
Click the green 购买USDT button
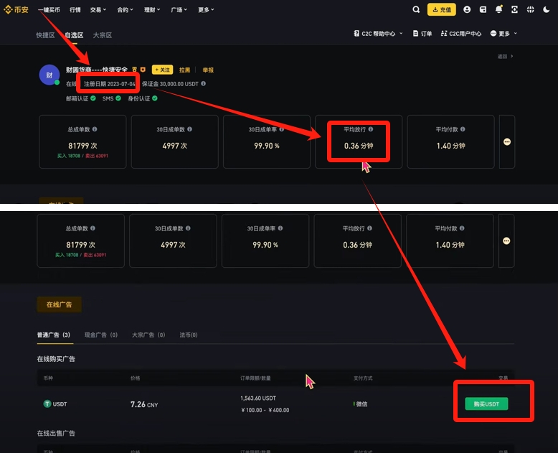click(x=486, y=404)
